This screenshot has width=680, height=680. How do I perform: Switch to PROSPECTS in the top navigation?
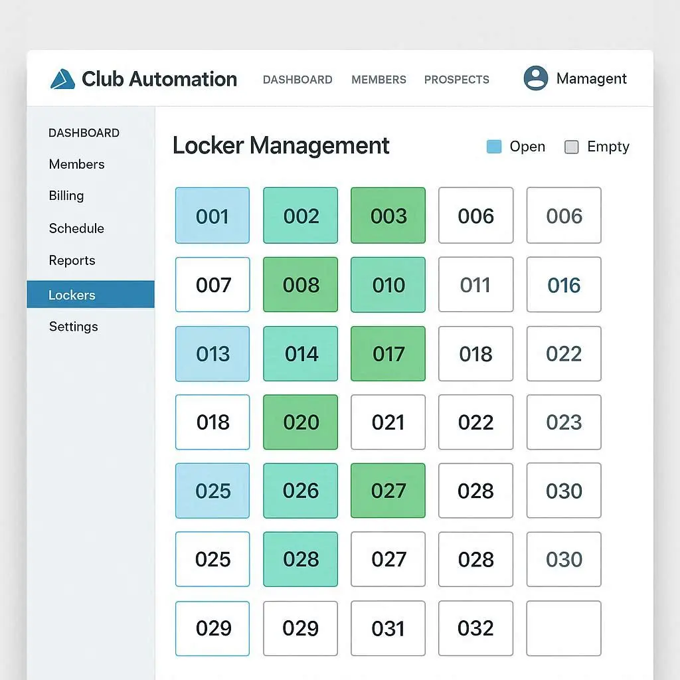coord(456,80)
